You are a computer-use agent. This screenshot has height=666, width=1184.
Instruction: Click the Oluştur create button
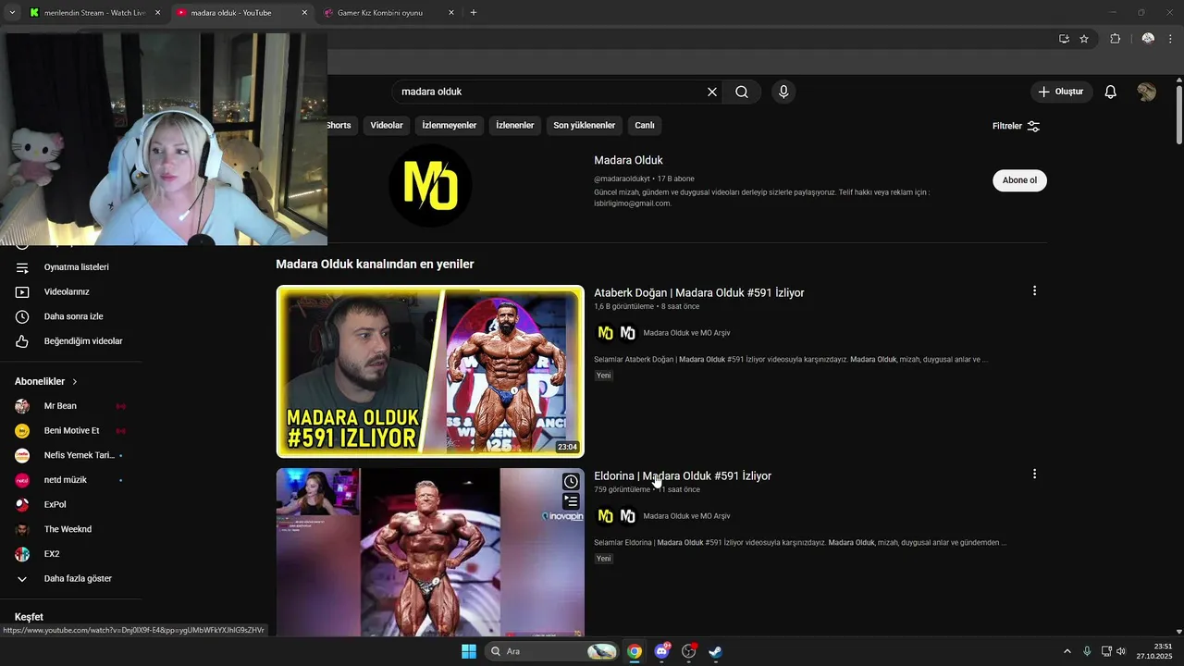point(1062,92)
